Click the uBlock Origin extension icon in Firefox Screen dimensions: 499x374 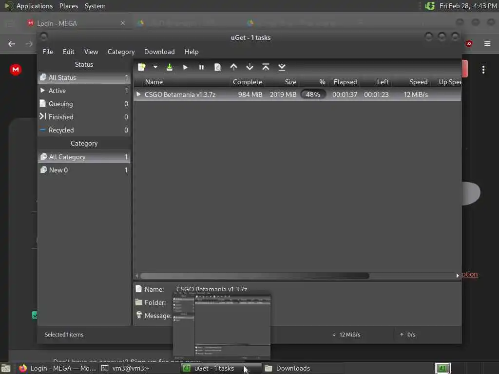(x=469, y=43)
